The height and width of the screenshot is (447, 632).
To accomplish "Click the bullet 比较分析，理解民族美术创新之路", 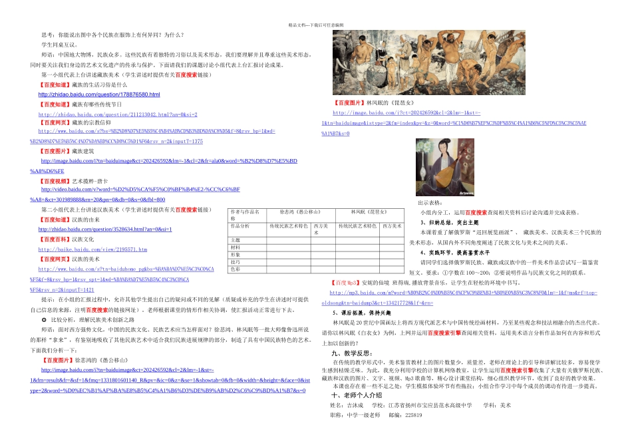I will [x=88, y=320].
